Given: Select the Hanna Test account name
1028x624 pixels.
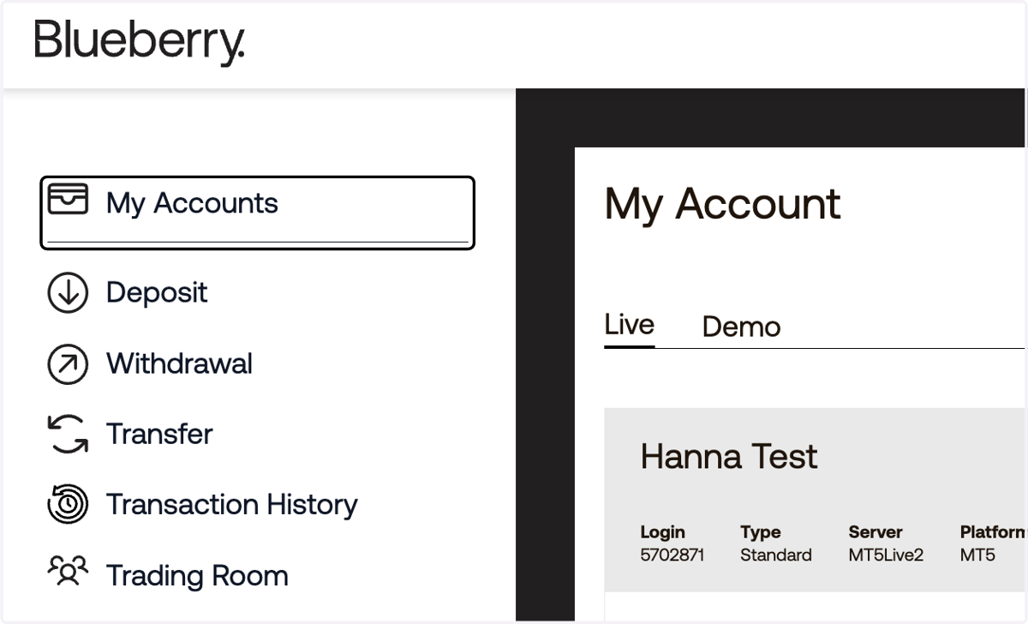Looking at the screenshot, I should 729,457.
